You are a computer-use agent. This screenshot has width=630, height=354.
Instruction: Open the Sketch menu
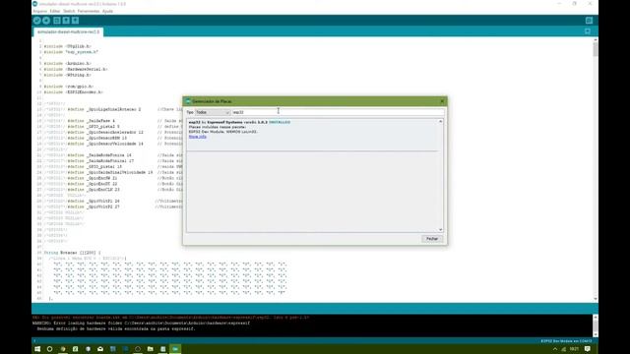pyautogui.click(x=69, y=11)
